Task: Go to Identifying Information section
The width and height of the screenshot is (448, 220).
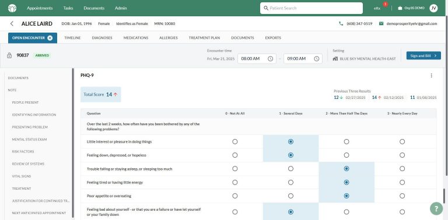Action: (34, 115)
